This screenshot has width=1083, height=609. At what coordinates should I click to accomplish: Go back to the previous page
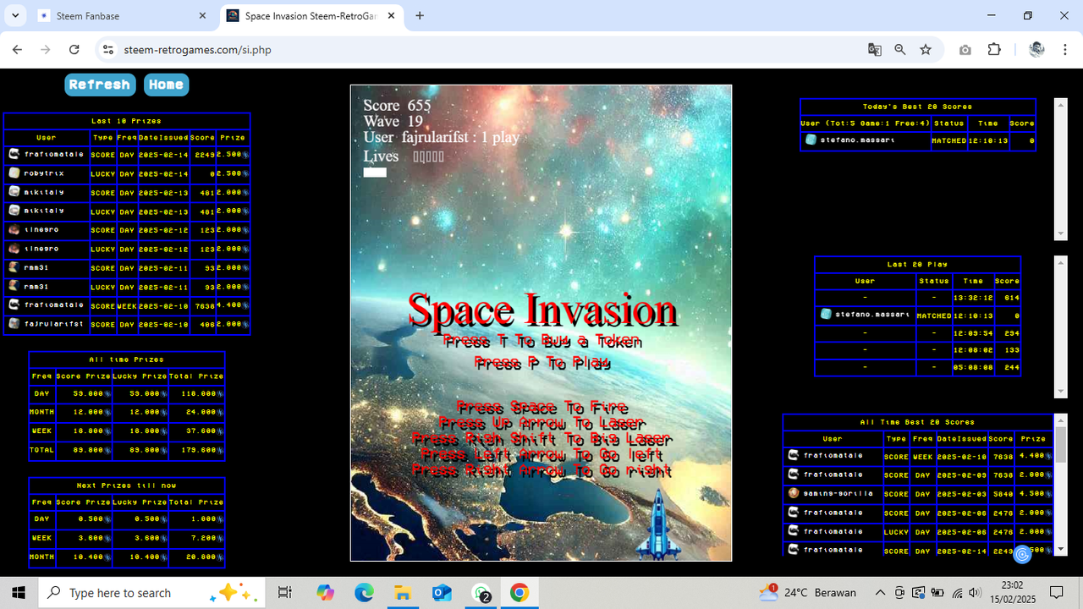click(x=18, y=50)
